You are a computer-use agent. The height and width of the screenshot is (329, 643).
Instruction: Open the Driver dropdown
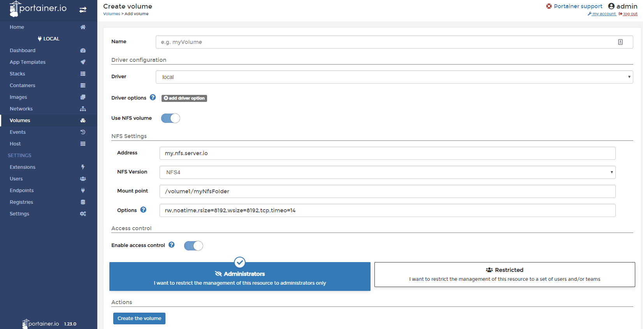[394, 77]
